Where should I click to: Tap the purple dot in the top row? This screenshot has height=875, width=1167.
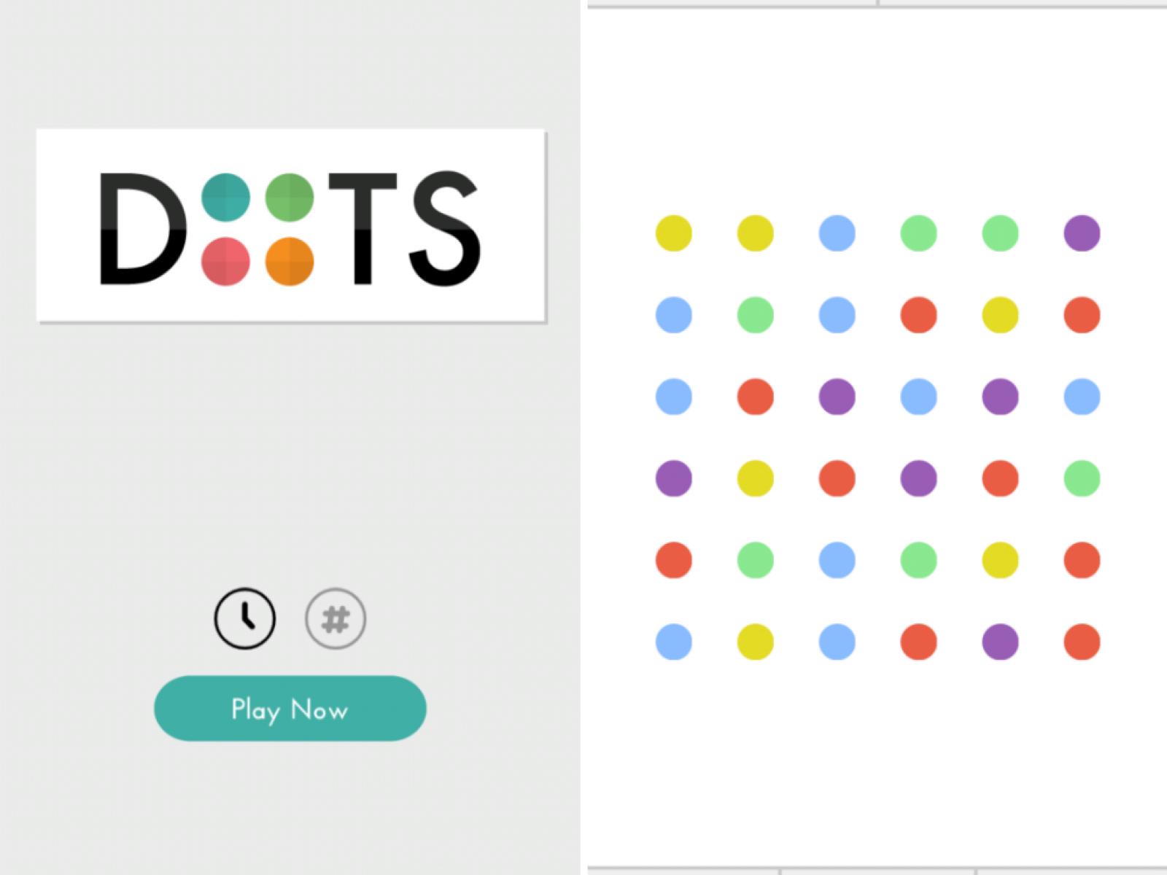tap(1082, 233)
